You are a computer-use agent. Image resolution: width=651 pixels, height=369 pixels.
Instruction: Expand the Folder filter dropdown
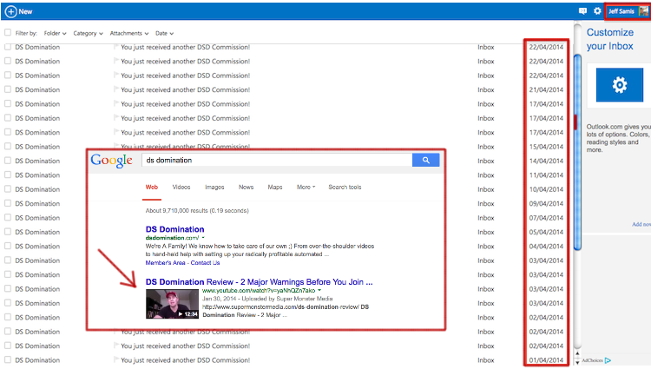click(x=55, y=33)
